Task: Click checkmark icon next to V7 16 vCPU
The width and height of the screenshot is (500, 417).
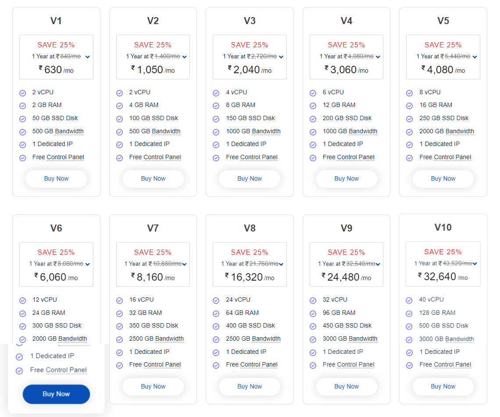Action: [119, 300]
